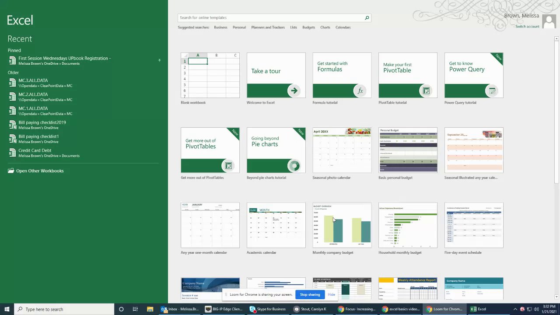Select Academic calendar template
Viewport: 560px width, 315px height.
click(x=276, y=225)
